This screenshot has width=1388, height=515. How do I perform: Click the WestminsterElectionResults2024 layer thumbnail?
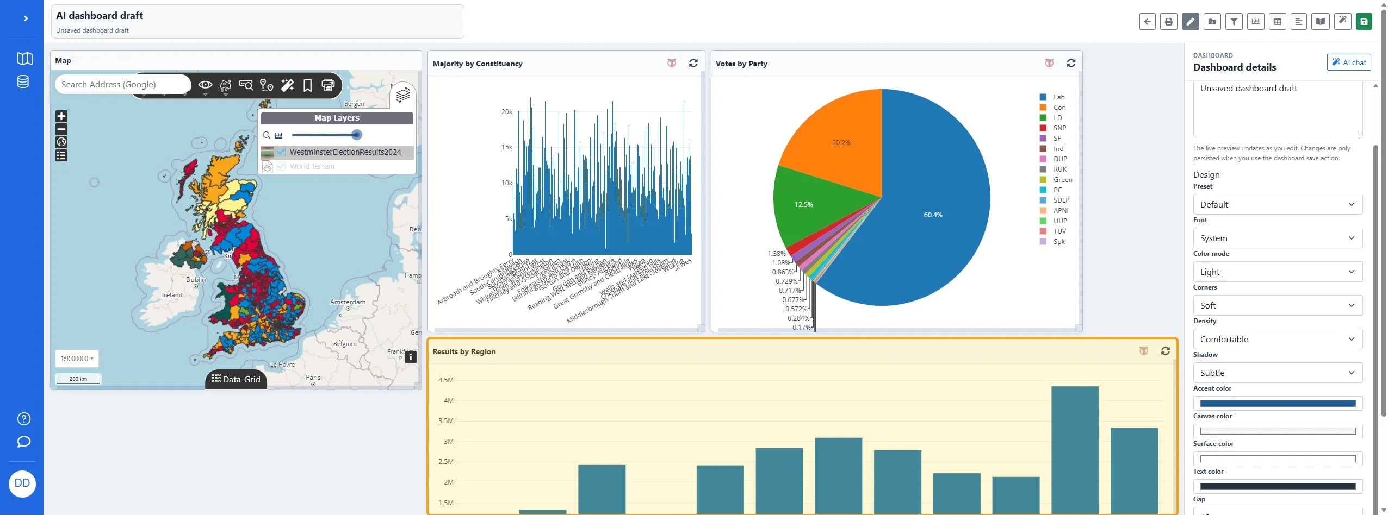(267, 152)
